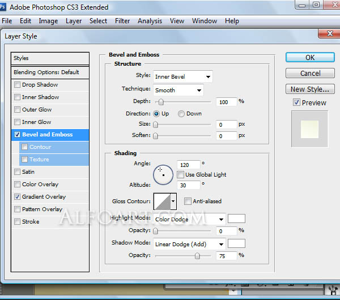Uncheck the Bevel and Emboss checkbox
The height and width of the screenshot is (300, 340).
point(17,135)
